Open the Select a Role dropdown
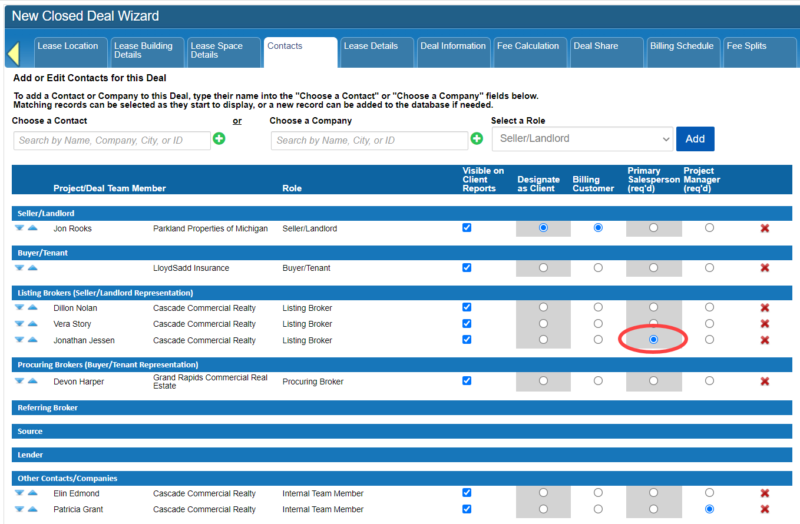Screen dimensions: 800x524 point(582,139)
